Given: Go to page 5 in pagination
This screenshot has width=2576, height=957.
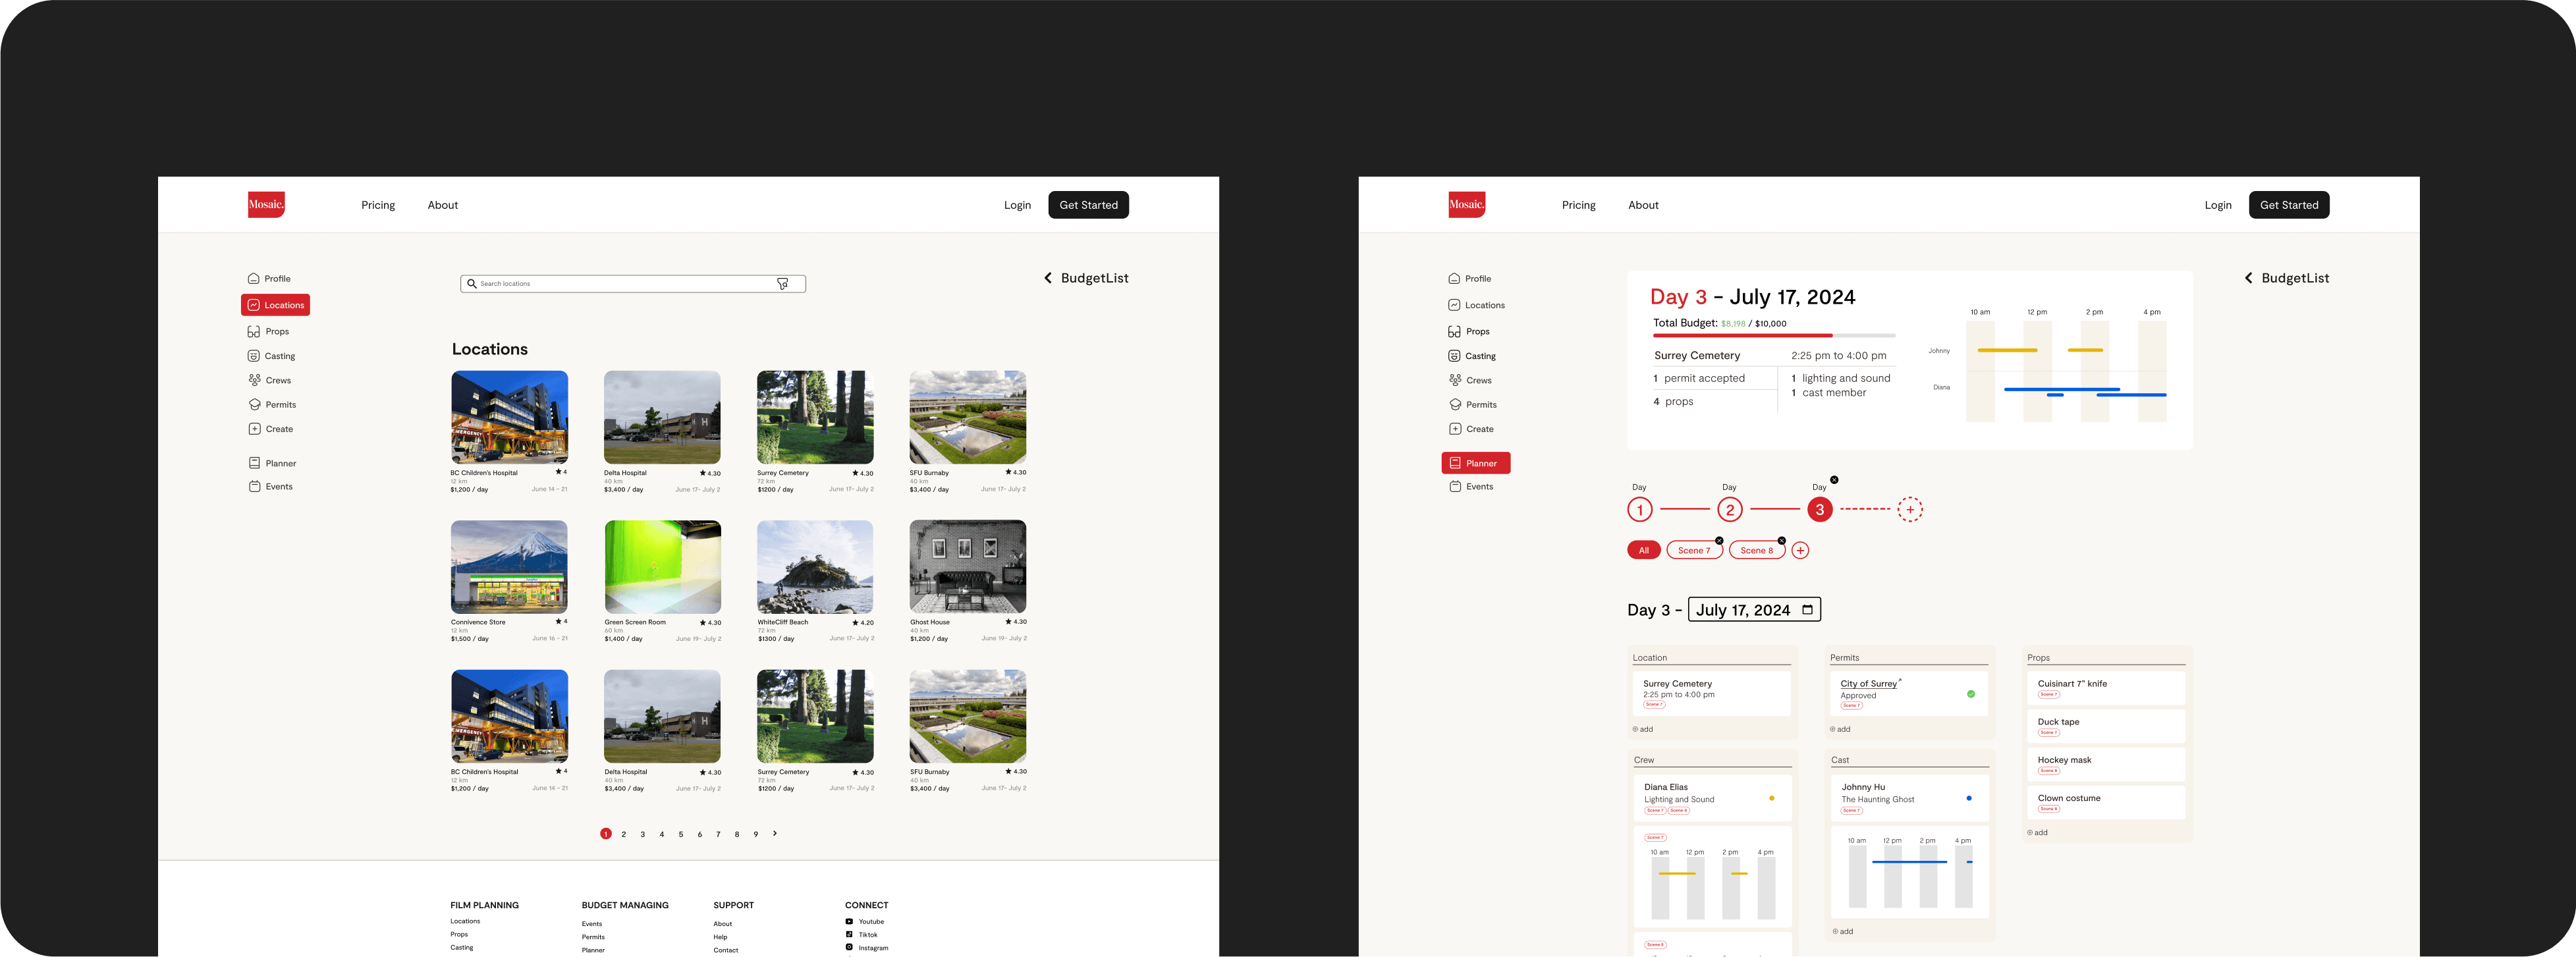Looking at the screenshot, I should pyautogui.click(x=681, y=834).
